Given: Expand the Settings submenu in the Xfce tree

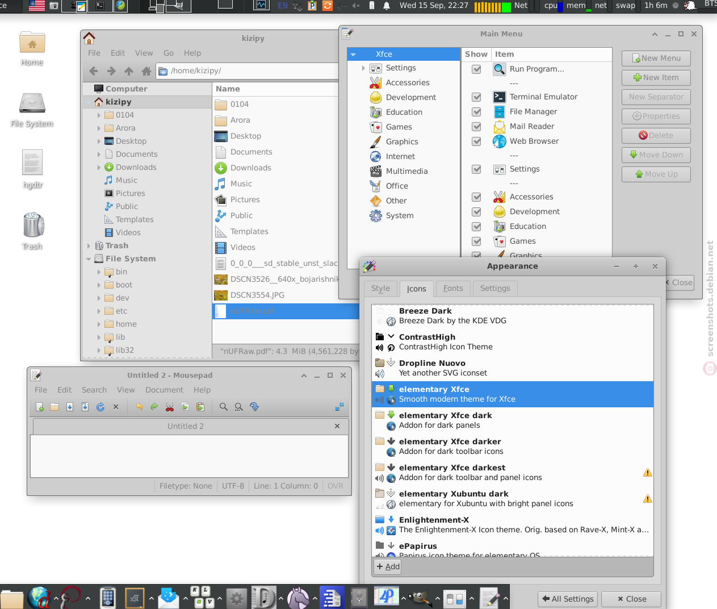Looking at the screenshot, I should coord(363,68).
